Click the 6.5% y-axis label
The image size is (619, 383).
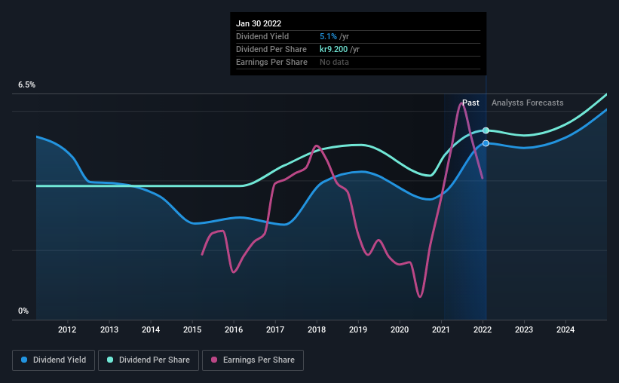[x=27, y=85]
